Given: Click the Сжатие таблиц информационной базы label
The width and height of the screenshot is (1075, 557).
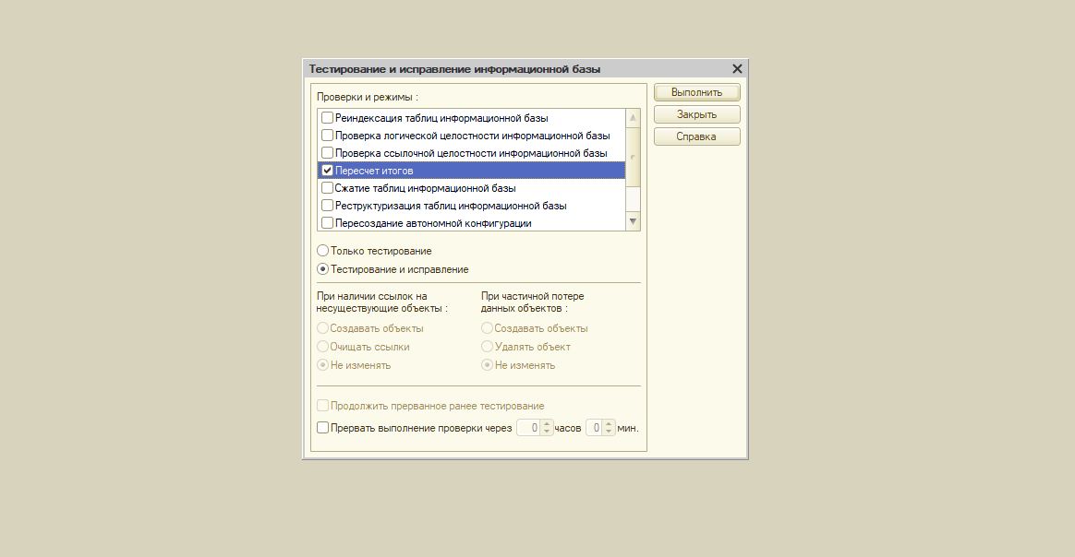Looking at the screenshot, I should coord(425,188).
